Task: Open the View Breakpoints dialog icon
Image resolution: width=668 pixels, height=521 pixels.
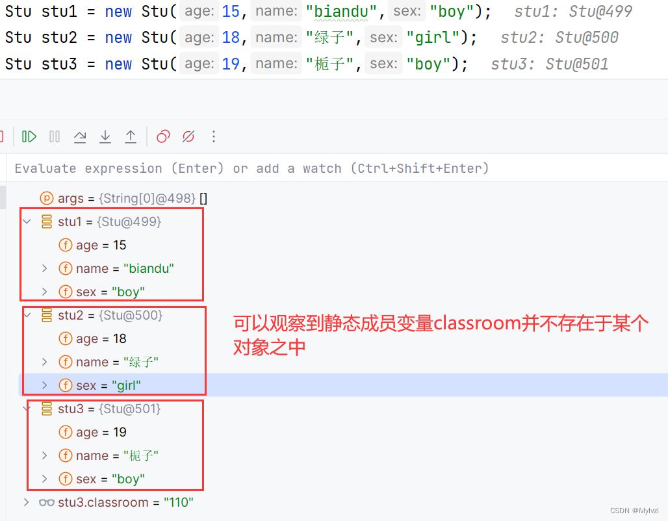Action: tap(163, 136)
